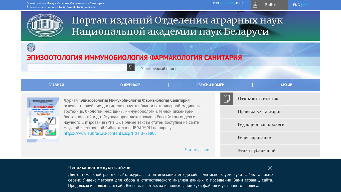Open the О ЖУРНАЛЕ menu item

tap(130, 85)
